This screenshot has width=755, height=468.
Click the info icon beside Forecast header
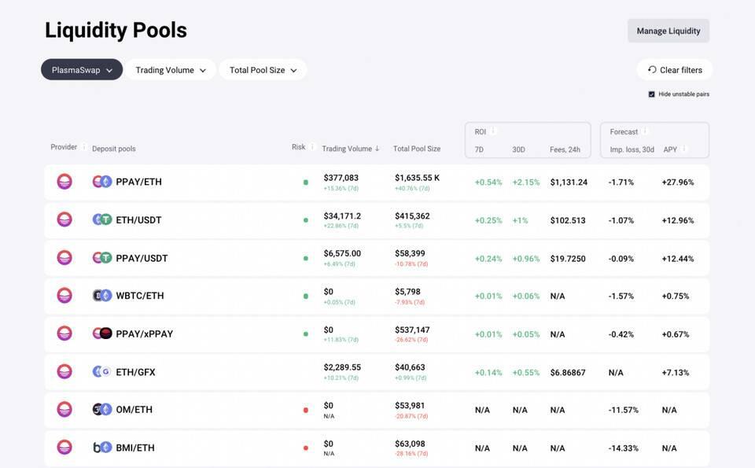click(646, 131)
